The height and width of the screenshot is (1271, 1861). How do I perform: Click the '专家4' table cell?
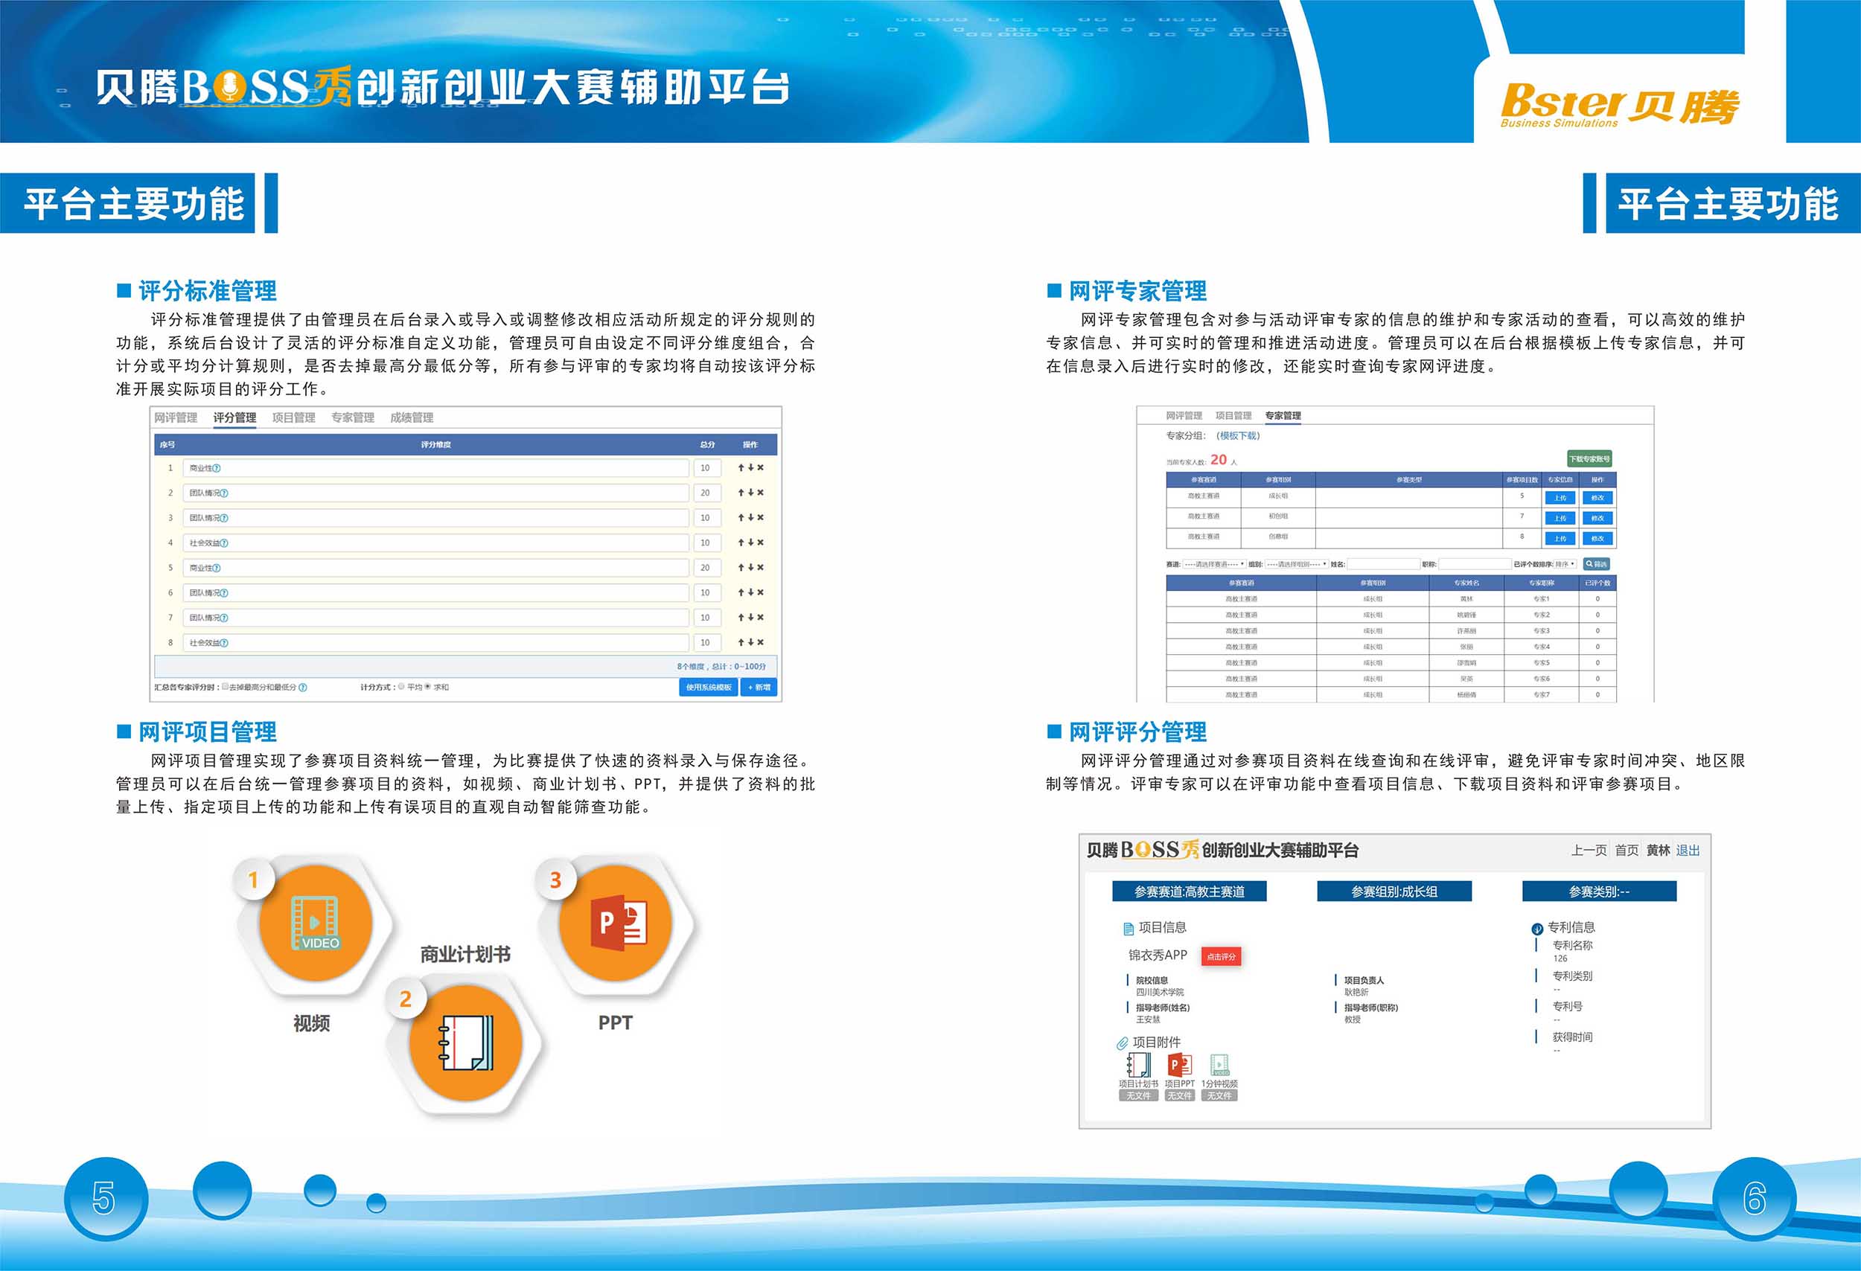pos(1542,647)
